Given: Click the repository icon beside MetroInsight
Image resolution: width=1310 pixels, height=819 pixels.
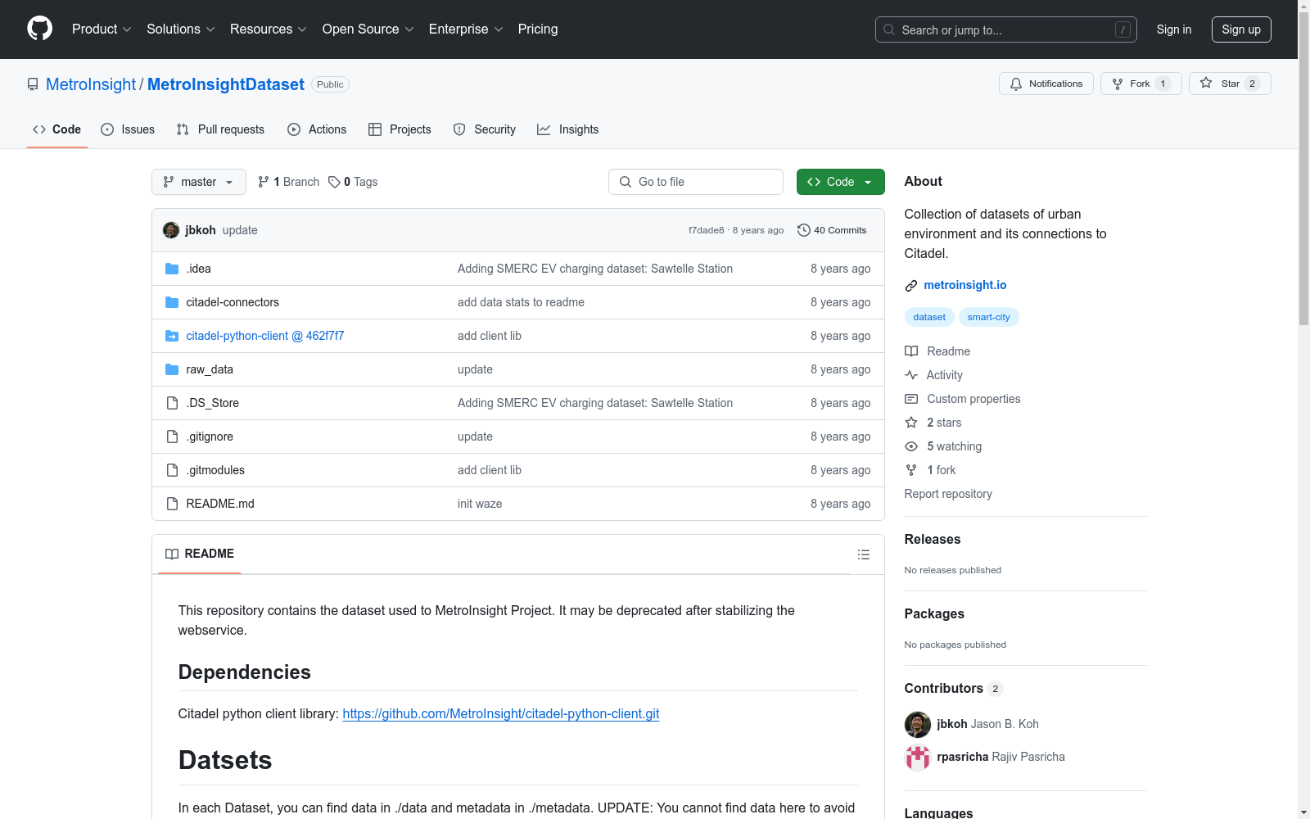Looking at the screenshot, I should pyautogui.click(x=33, y=84).
